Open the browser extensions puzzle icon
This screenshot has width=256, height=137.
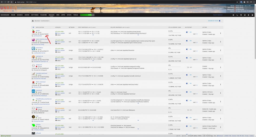[244, 2]
